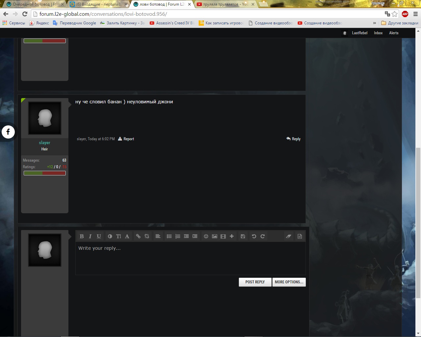Open the smilies picker
The height and width of the screenshot is (337, 421).
click(x=206, y=236)
